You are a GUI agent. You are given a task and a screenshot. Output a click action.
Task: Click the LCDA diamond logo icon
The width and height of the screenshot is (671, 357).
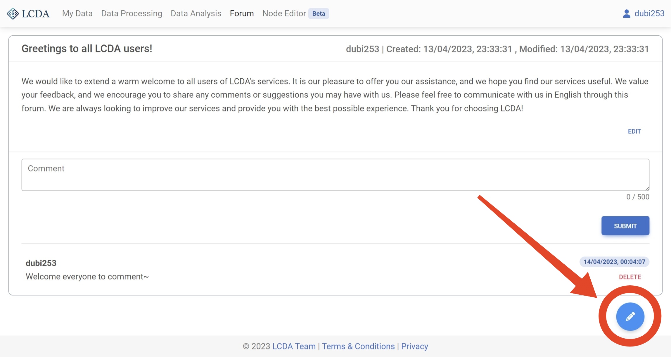(13, 13)
